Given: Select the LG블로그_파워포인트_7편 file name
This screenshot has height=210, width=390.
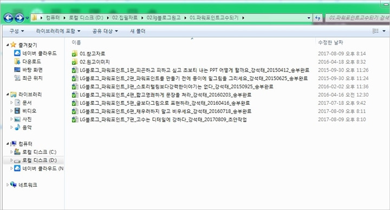Looking at the screenshot, I should pyautogui.click(x=163, y=119).
